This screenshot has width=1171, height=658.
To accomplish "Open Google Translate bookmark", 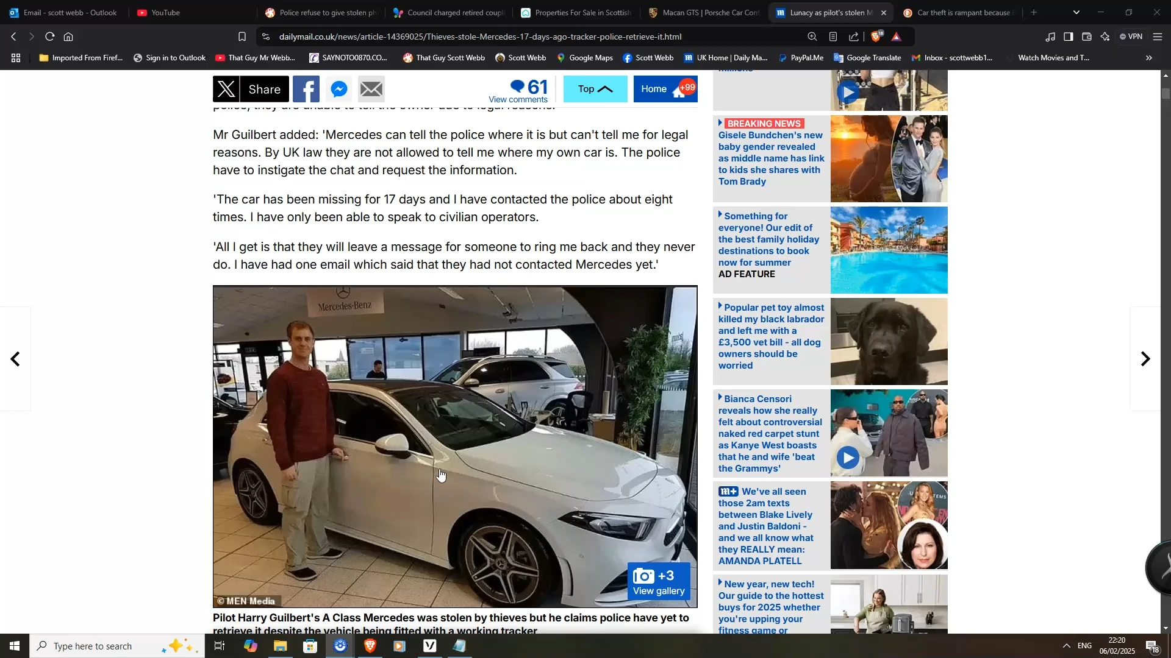I will click(x=867, y=58).
